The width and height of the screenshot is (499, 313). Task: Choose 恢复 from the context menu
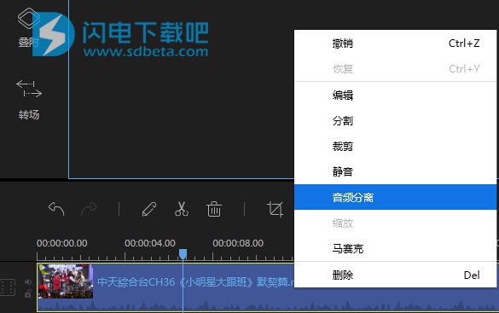[x=395, y=69]
